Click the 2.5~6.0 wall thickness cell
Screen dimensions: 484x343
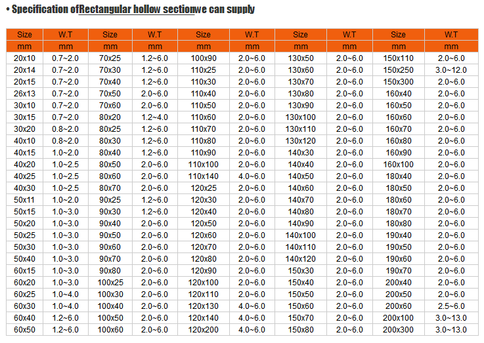[x=451, y=306]
